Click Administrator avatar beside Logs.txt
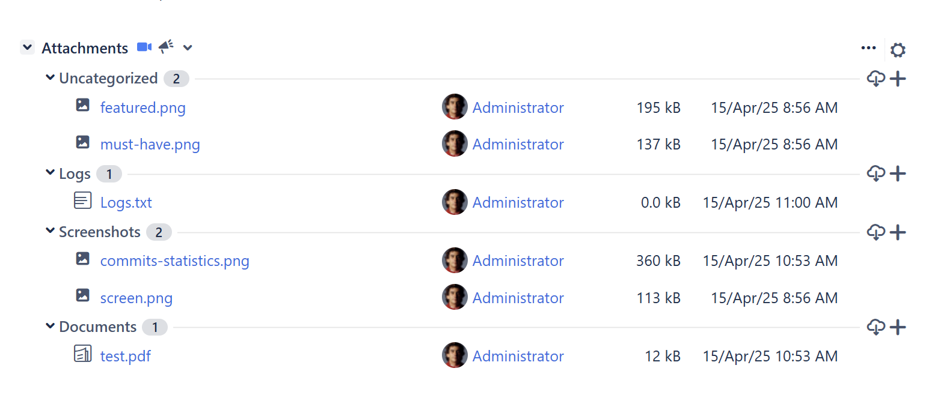The height and width of the screenshot is (407, 941). pos(455,202)
